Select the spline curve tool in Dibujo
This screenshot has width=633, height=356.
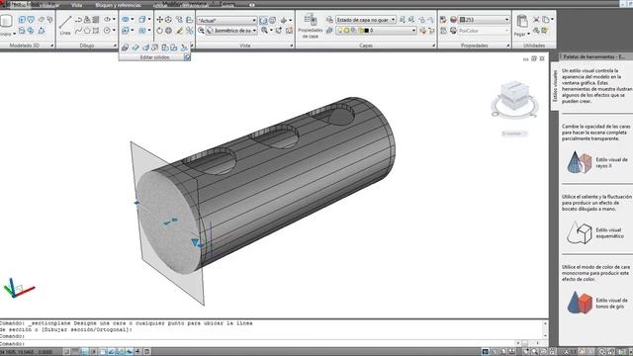(x=78, y=31)
